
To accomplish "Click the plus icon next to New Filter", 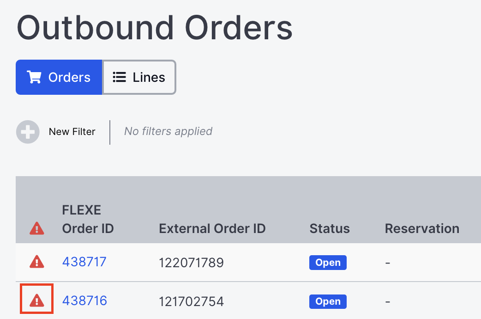I will click(28, 132).
